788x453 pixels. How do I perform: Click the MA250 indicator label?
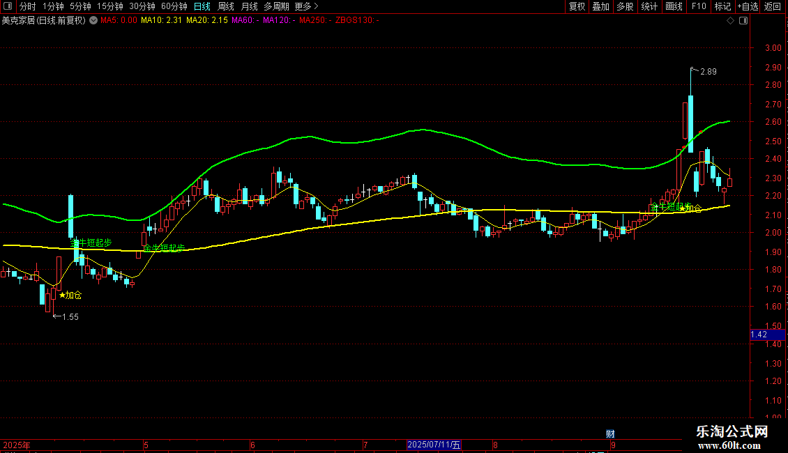tap(315, 21)
